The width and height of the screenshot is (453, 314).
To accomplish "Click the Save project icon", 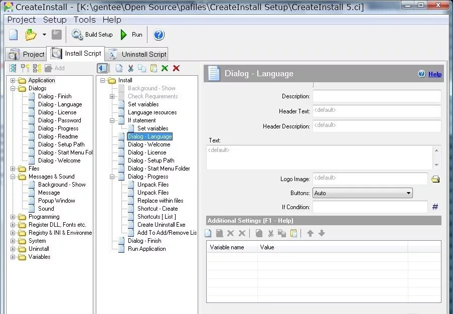I will pos(57,35).
